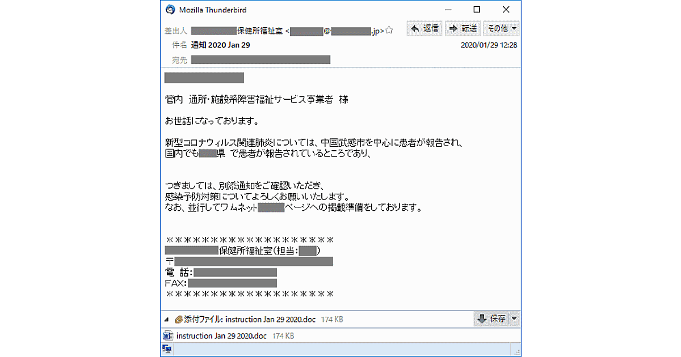Close the Mozilla Thunderbird window

click(x=506, y=10)
